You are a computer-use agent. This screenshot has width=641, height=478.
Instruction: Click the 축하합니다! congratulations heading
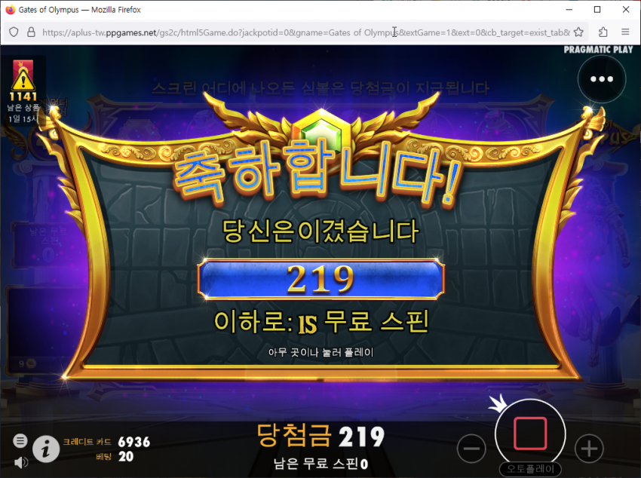coord(319,172)
